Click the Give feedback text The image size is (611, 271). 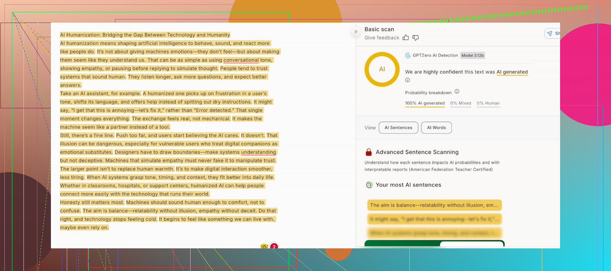(x=381, y=38)
